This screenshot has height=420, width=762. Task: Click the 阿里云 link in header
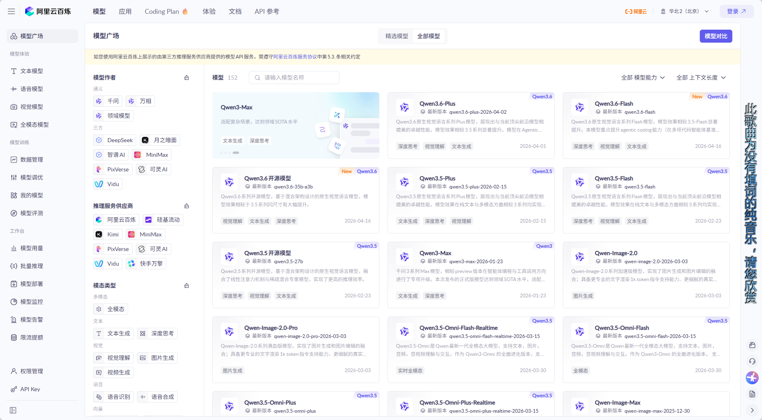pos(636,11)
